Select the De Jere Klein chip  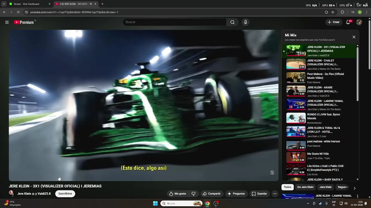click(305, 187)
